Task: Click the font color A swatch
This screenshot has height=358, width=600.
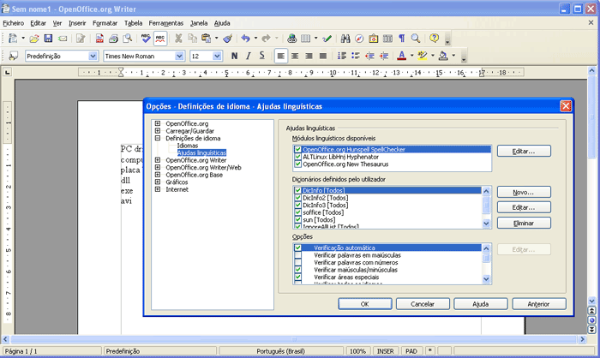Action: [x=401, y=56]
